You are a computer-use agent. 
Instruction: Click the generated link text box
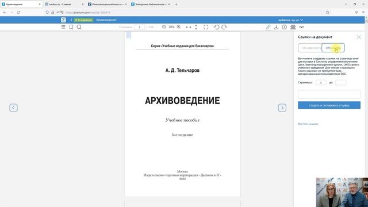point(329,94)
